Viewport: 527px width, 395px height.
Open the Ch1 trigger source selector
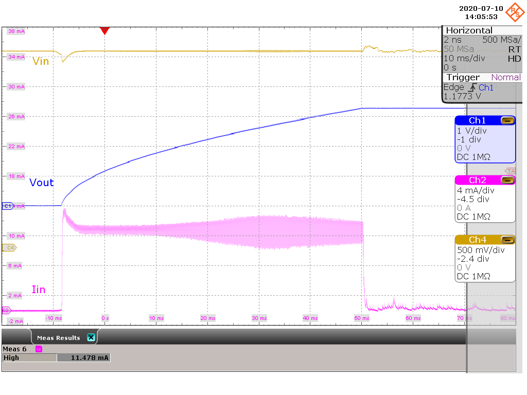(485, 87)
